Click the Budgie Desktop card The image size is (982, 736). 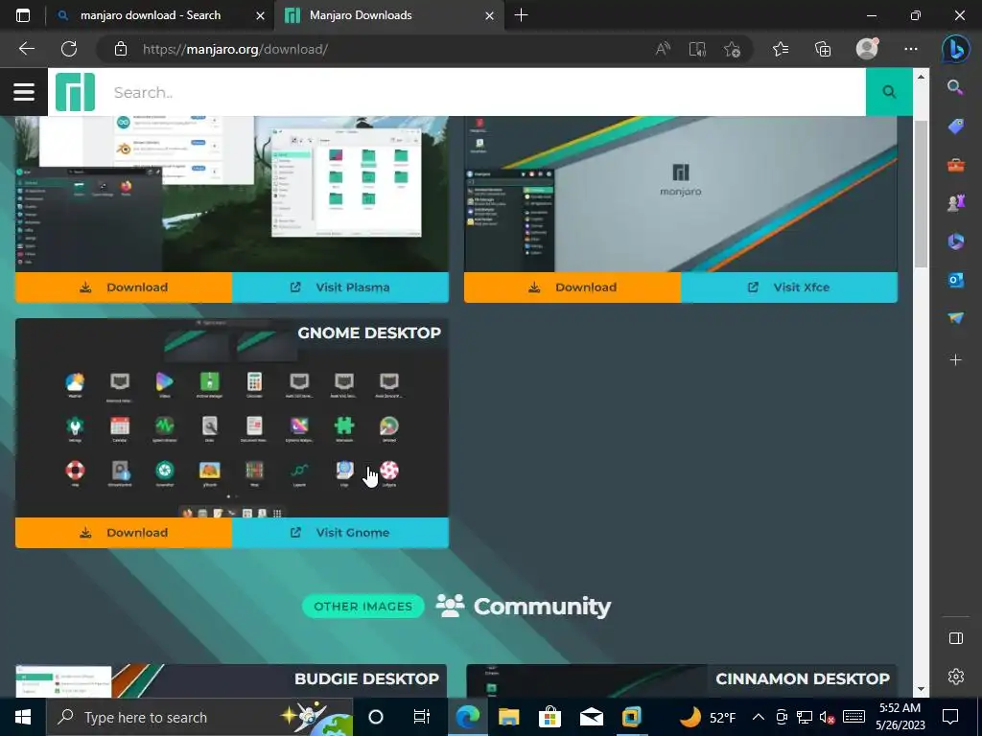click(x=231, y=681)
